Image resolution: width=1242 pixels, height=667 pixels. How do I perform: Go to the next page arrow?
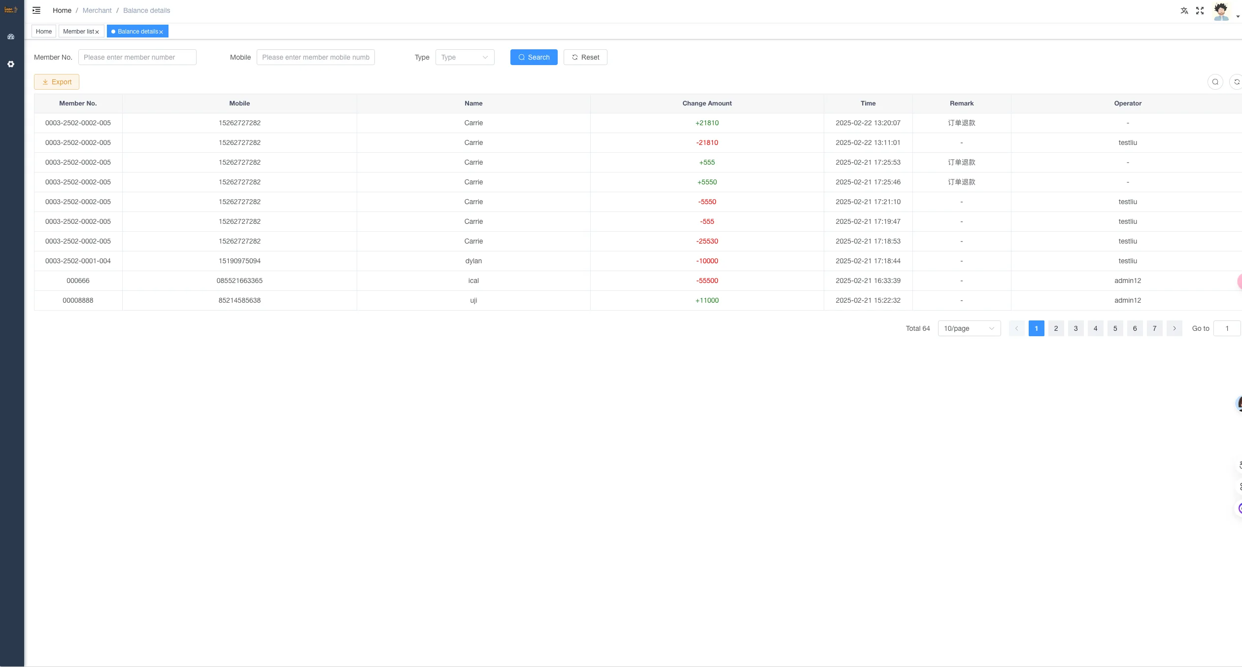click(1175, 328)
